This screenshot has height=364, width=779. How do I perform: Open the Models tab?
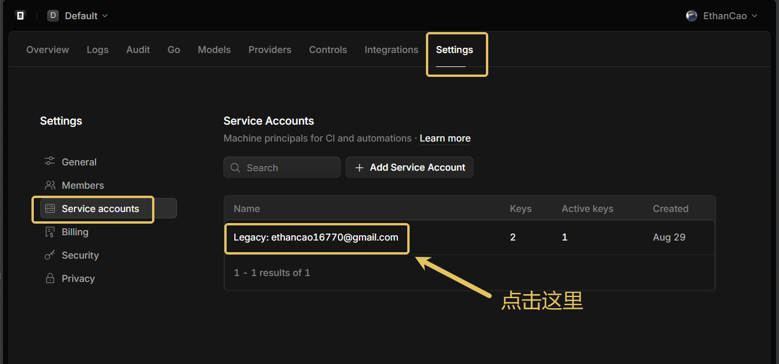click(x=214, y=50)
